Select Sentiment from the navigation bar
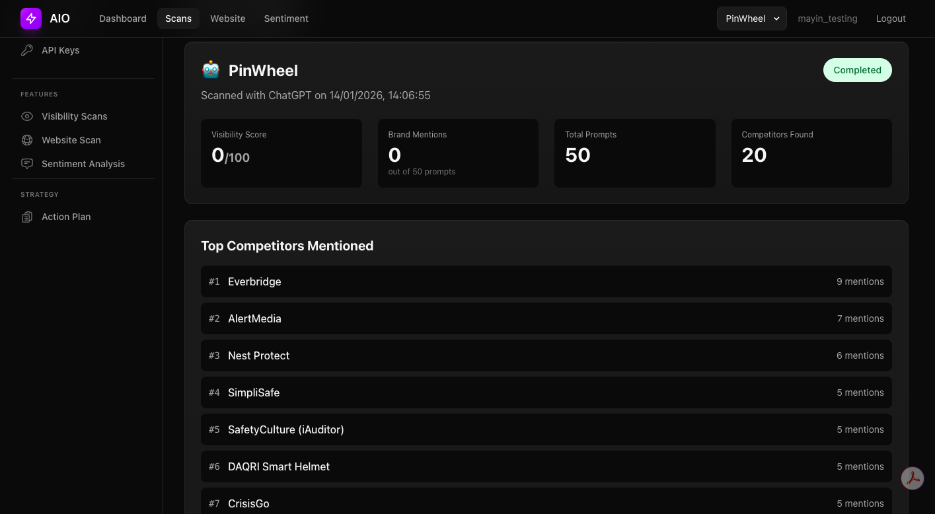Image resolution: width=935 pixels, height=514 pixels. tap(285, 18)
